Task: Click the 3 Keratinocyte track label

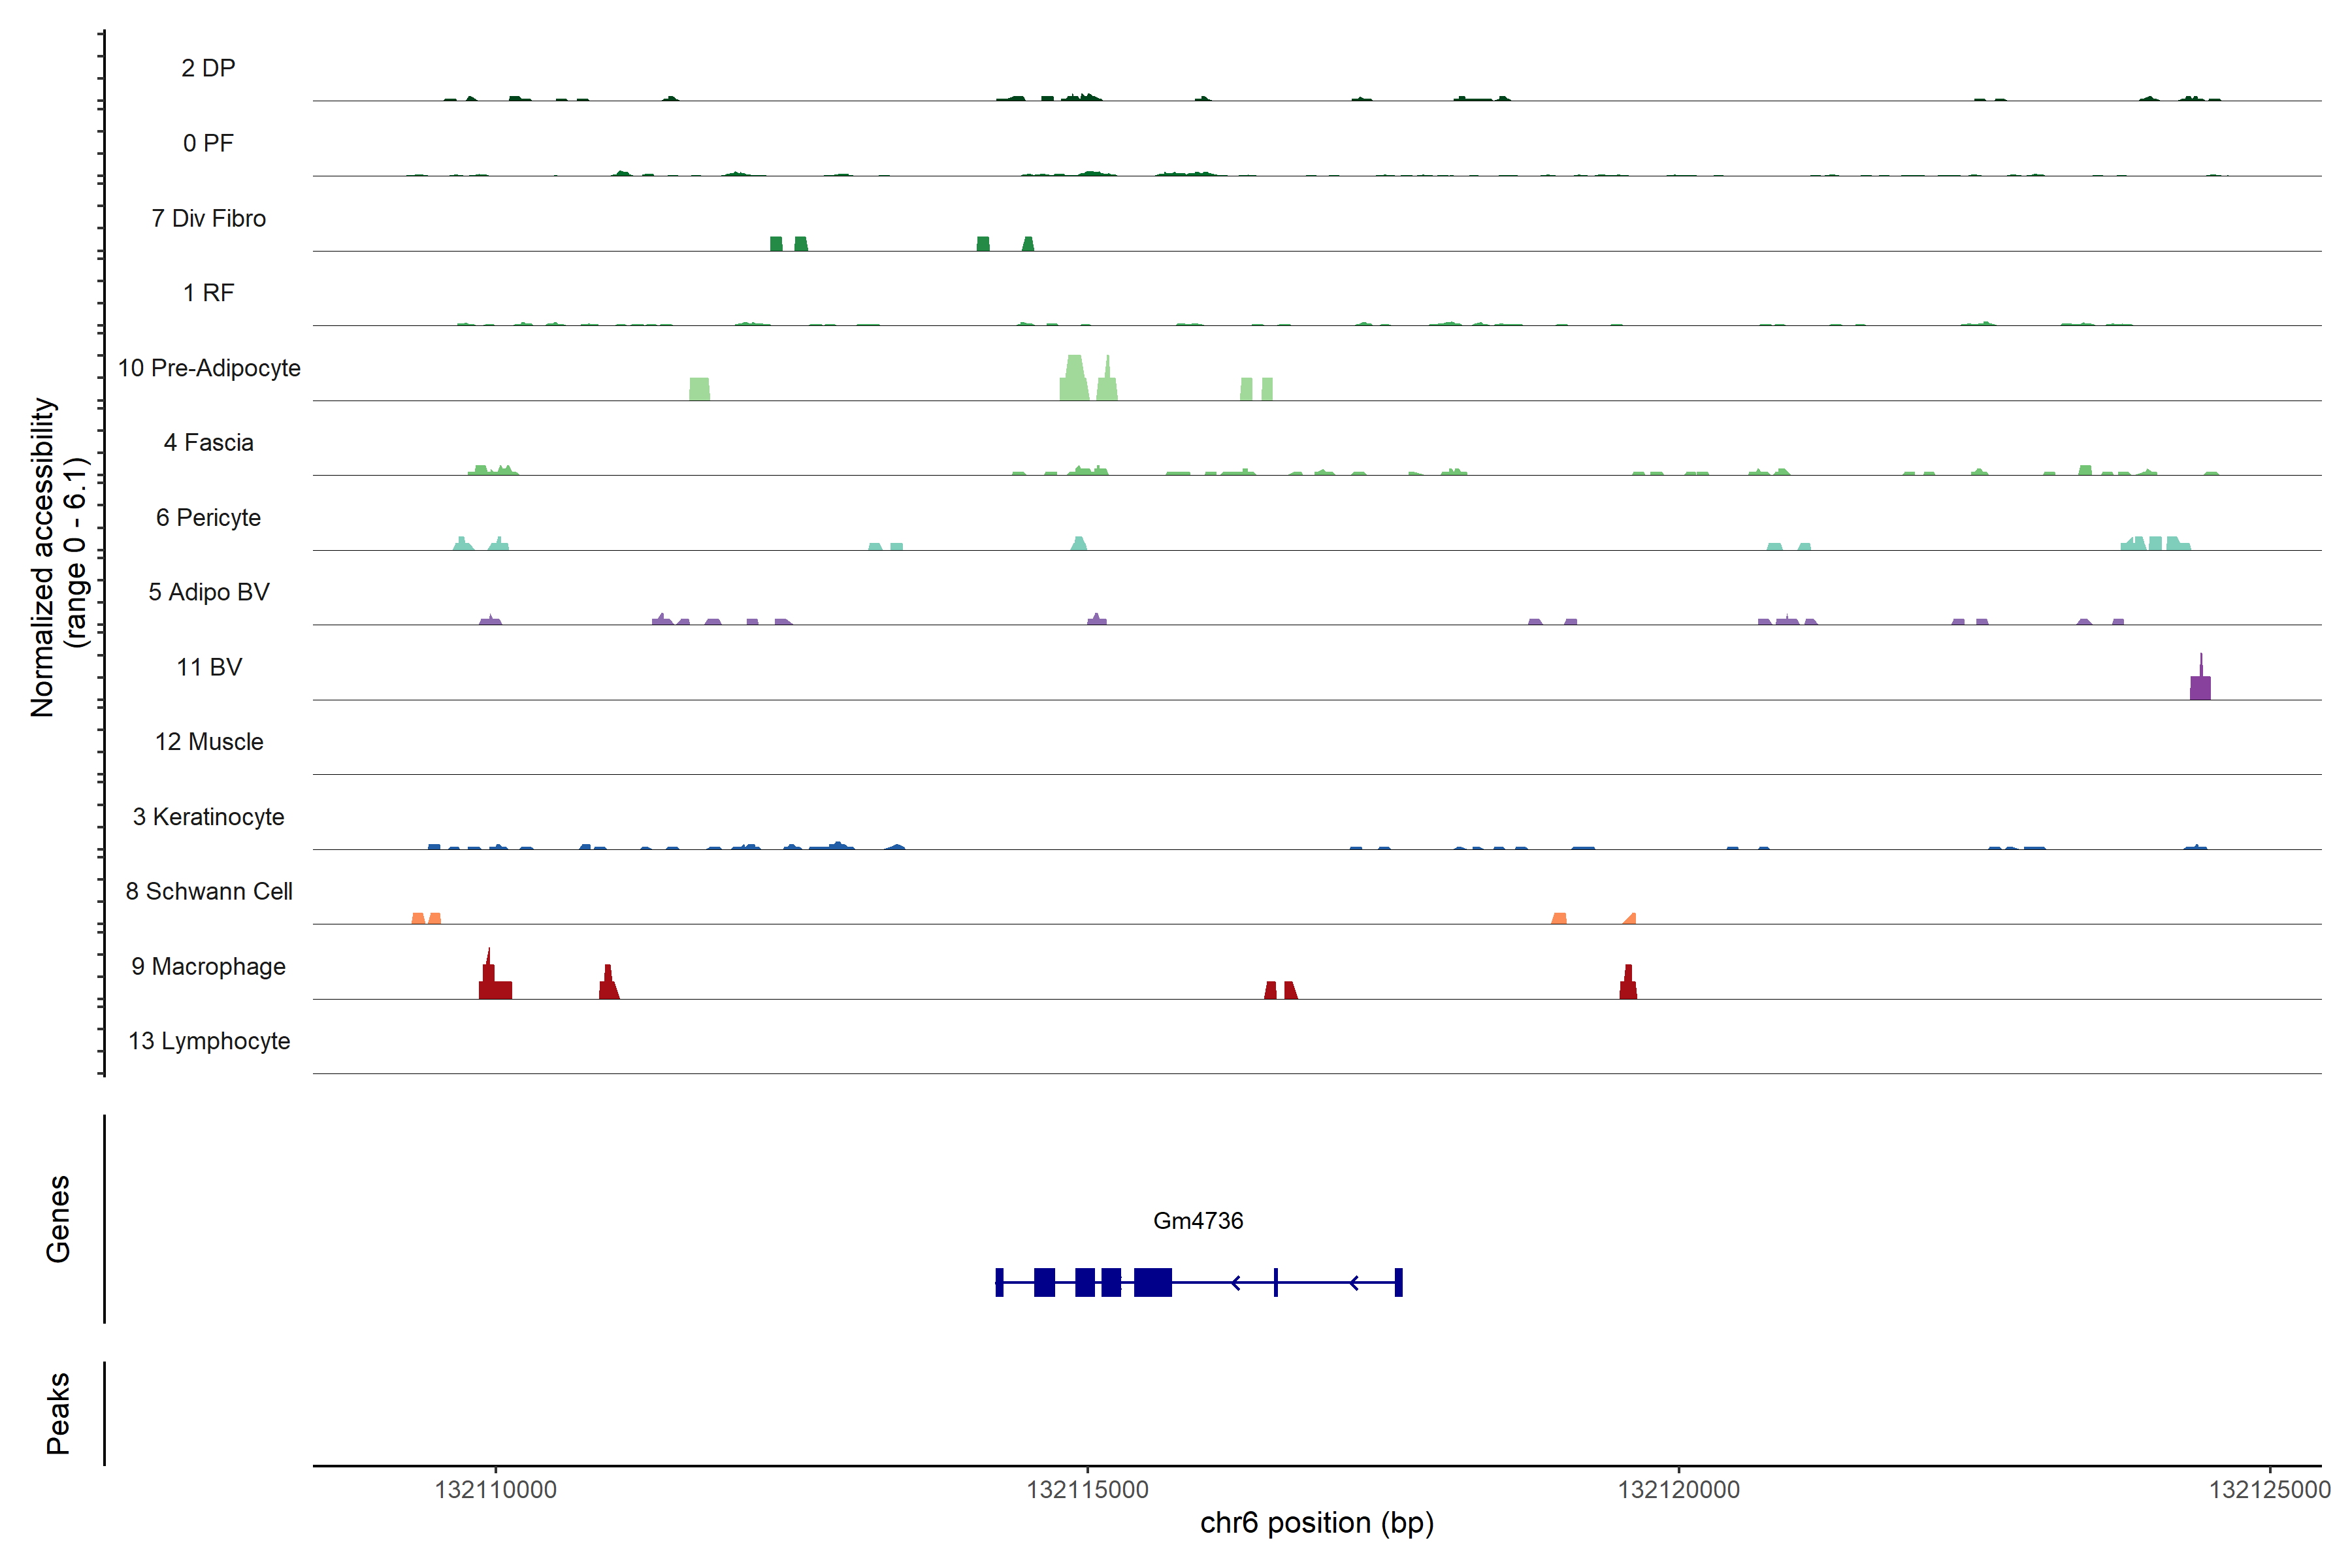Action: [208, 817]
